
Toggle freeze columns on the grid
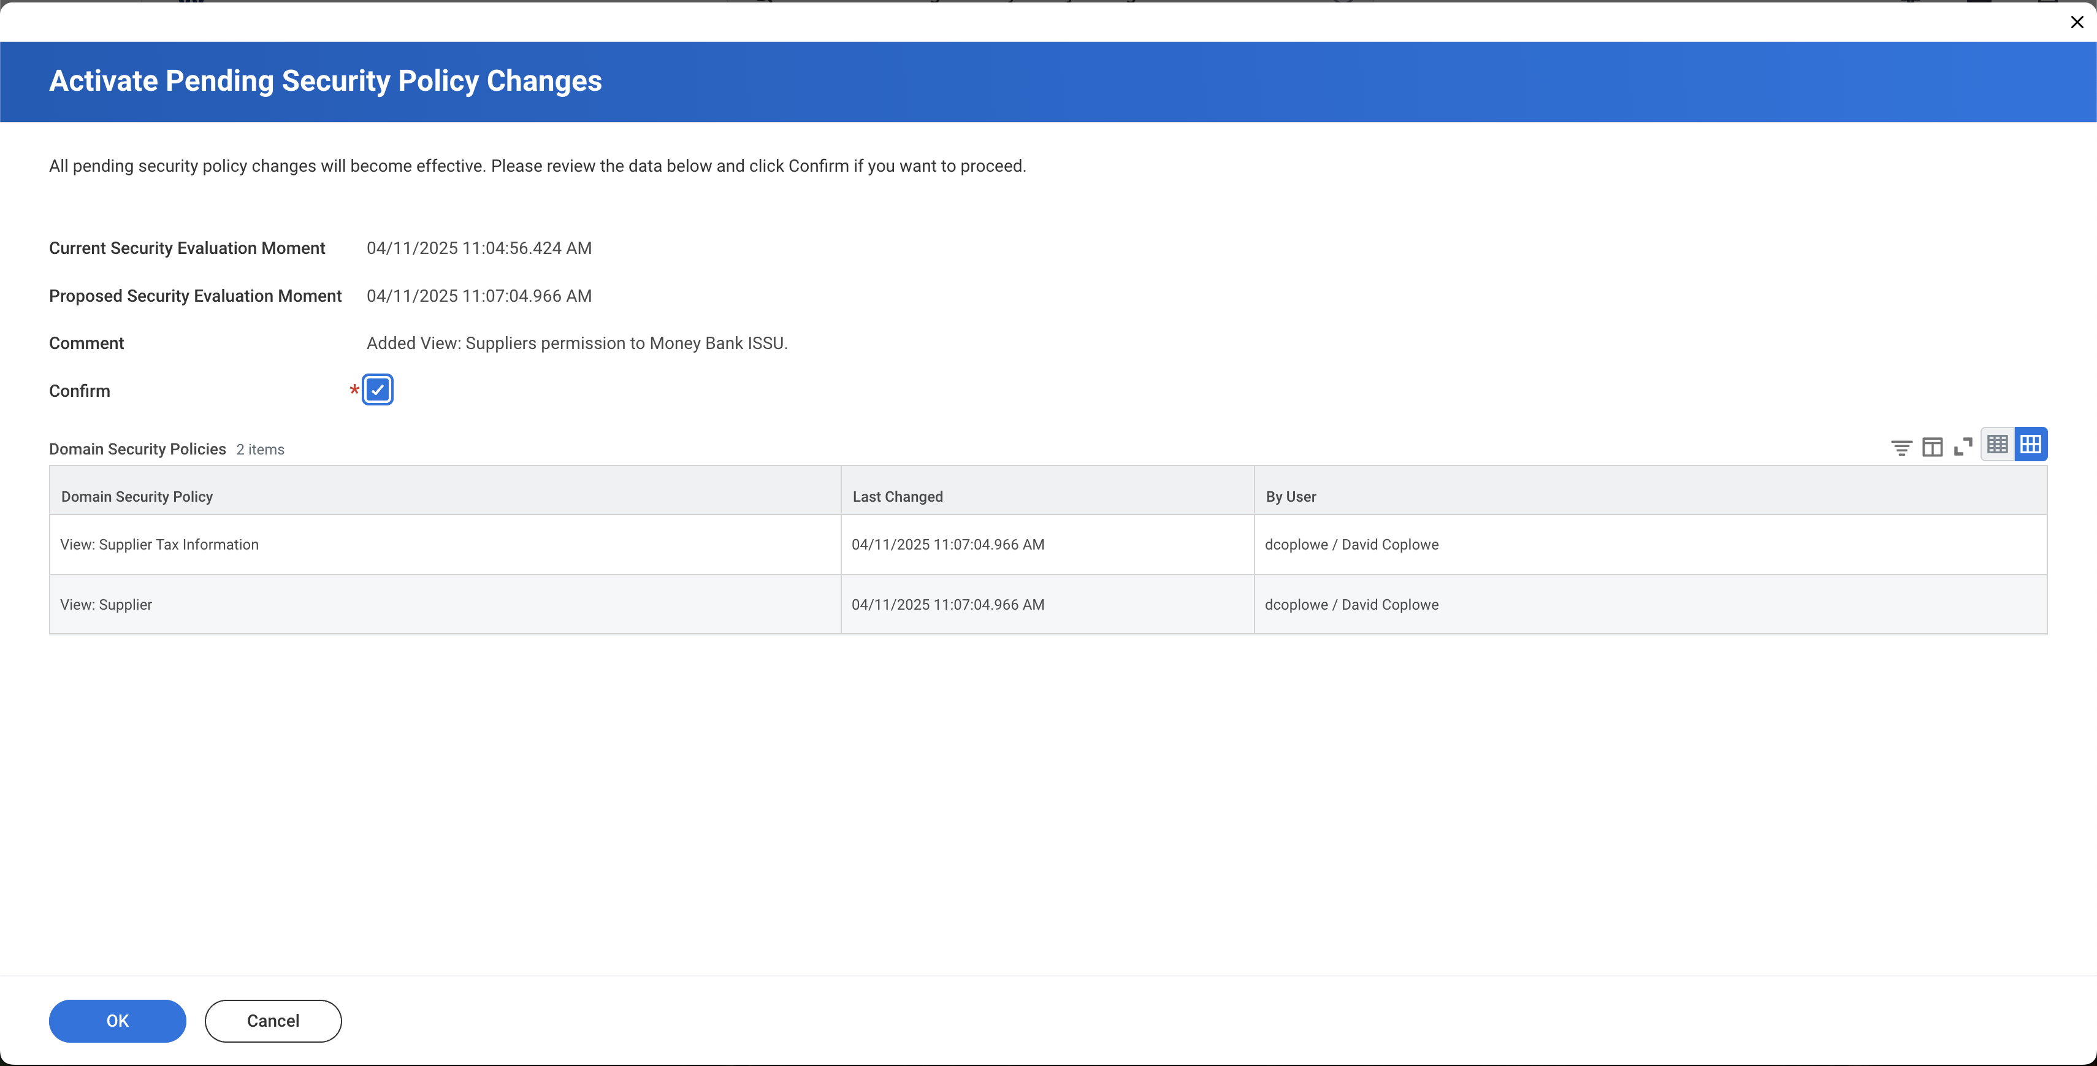coord(1933,447)
